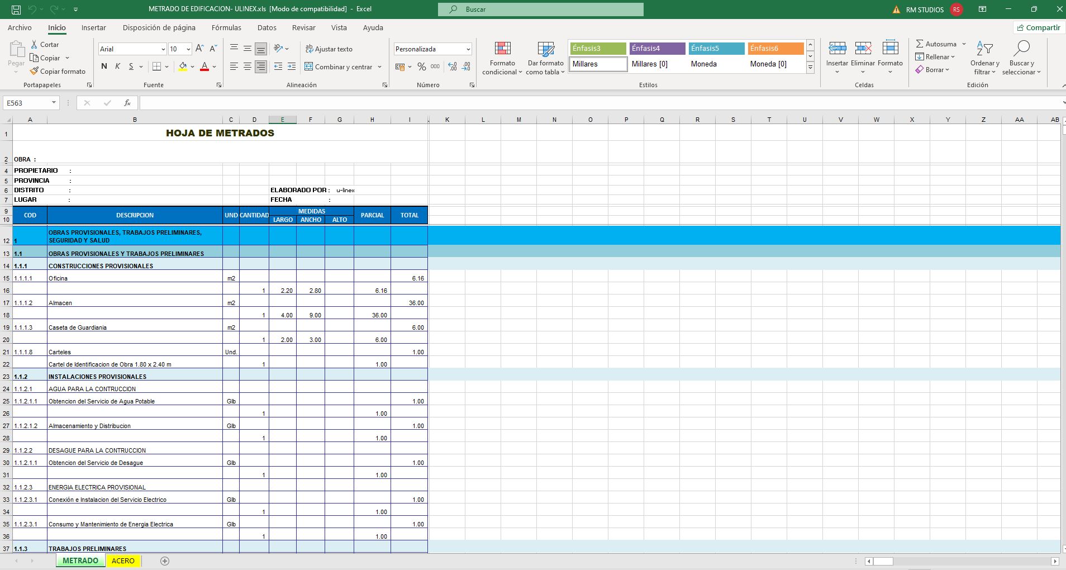Click the Cortar scissors icon

(35, 44)
